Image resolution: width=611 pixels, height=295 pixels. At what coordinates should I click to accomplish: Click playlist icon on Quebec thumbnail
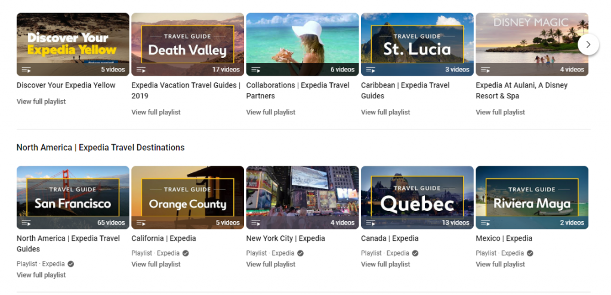[371, 223]
